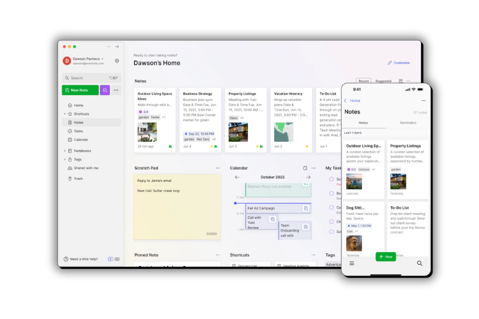Viewport: 479px width, 319px height.
Task: Open more options beside New Note
Action: (x=116, y=90)
